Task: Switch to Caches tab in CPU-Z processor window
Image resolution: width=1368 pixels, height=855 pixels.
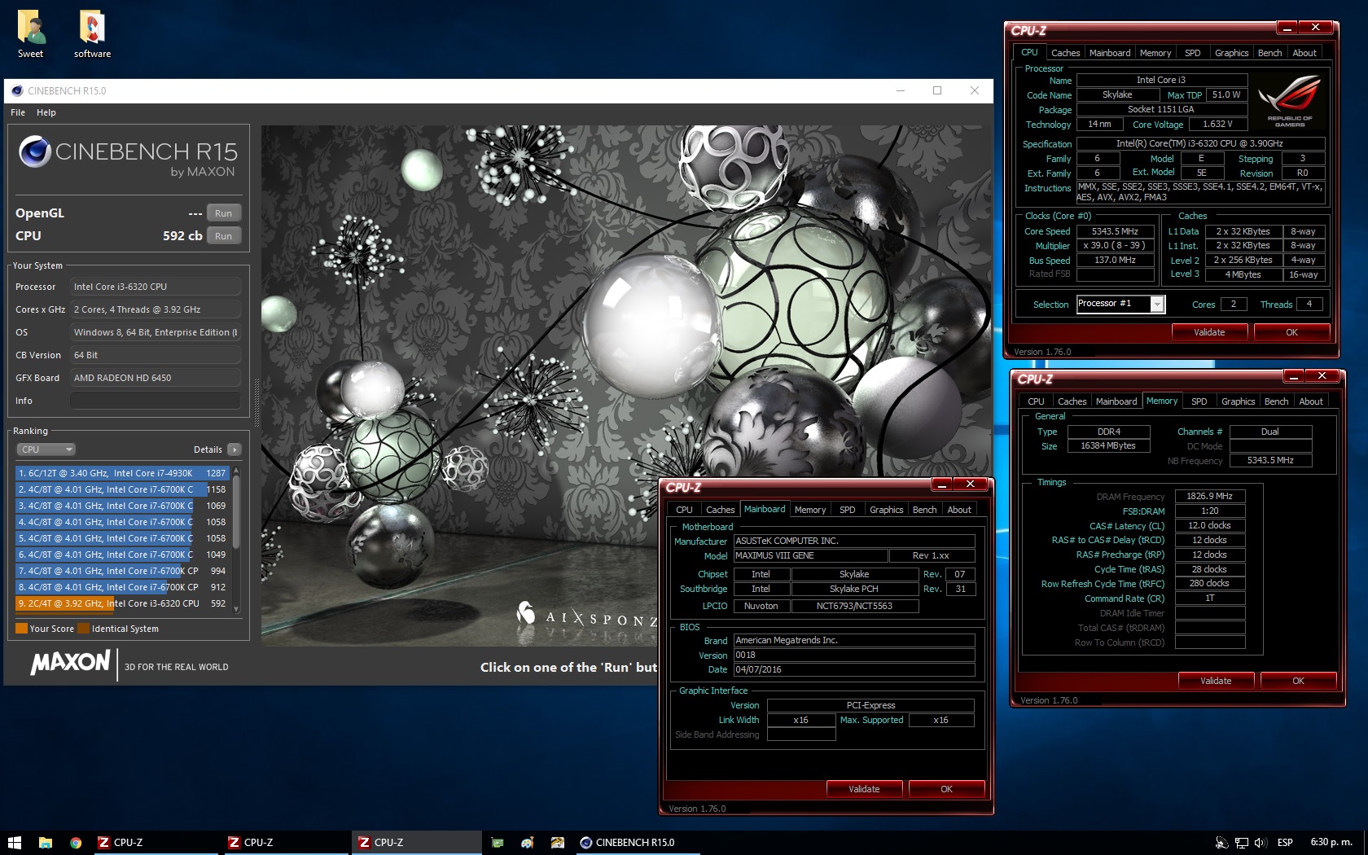Action: point(1065,53)
